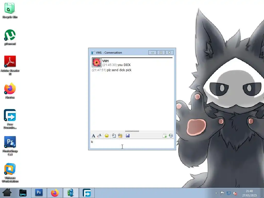The height and width of the screenshot is (198, 264).
Task: Select the Free Download Manager desktop icon
Action: [10, 119]
